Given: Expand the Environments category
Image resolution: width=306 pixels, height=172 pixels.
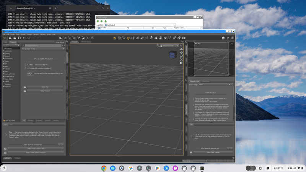Looking at the screenshot, I should click(x=3, y=59).
